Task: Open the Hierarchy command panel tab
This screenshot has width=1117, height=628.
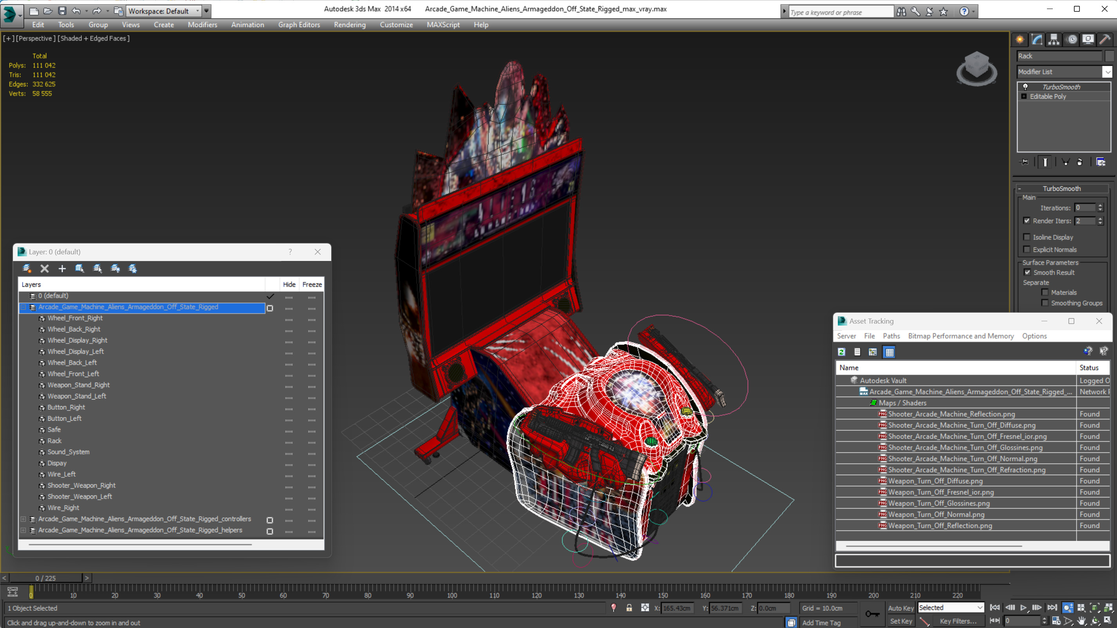Action: click(1054, 40)
